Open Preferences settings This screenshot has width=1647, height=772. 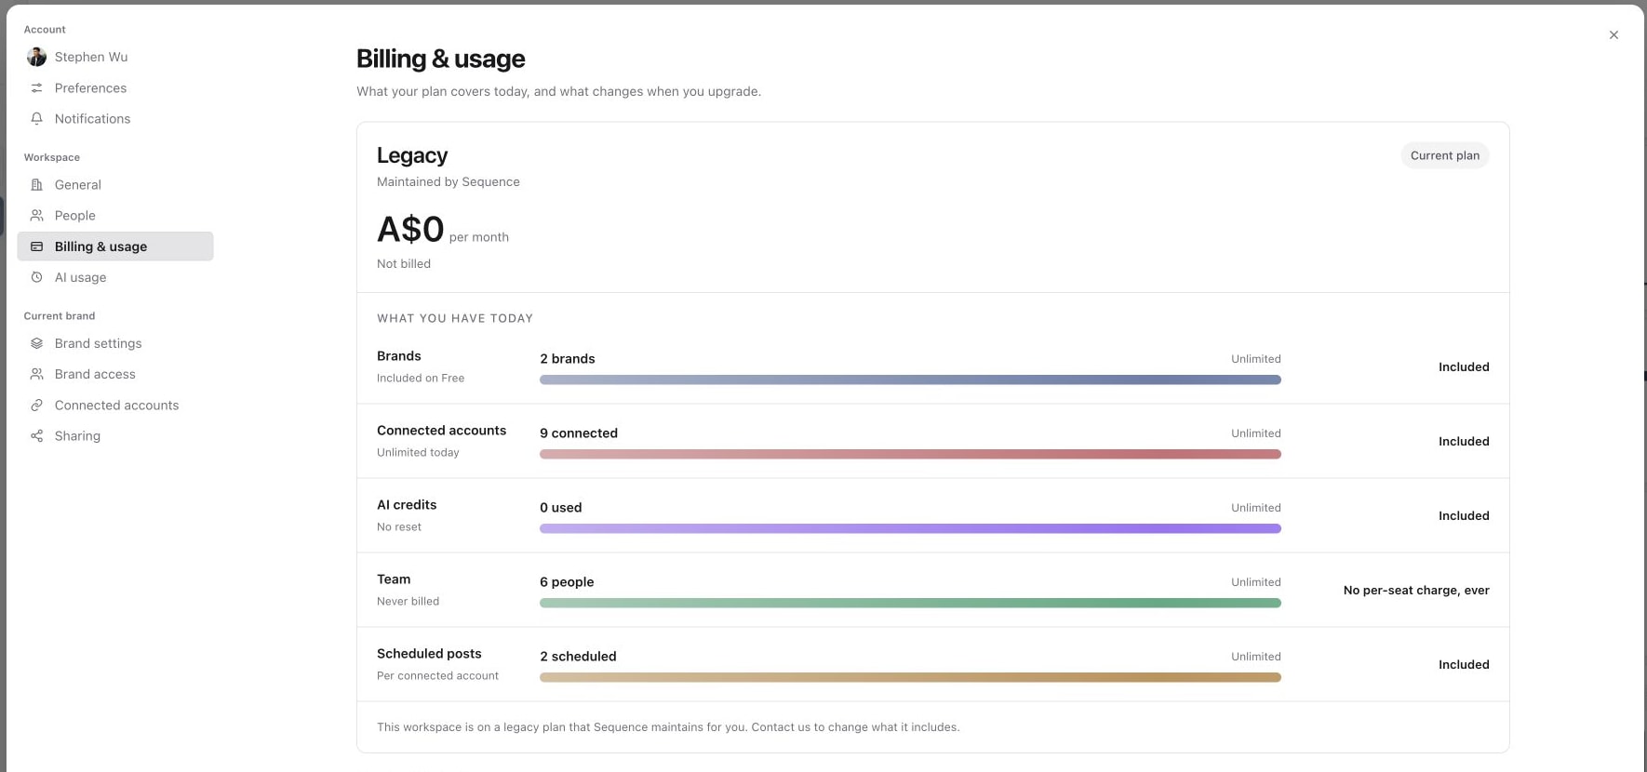[x=115, y=87]
